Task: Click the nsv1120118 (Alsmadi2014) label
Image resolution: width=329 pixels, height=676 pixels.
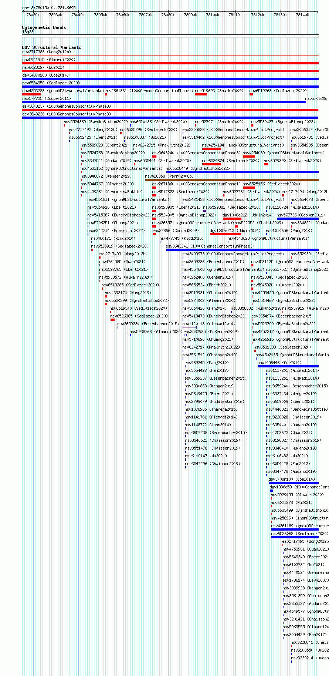Action: tap(209, 324)
